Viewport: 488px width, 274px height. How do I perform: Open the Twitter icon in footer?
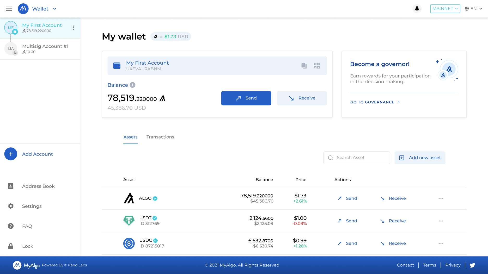pos(472,265)
